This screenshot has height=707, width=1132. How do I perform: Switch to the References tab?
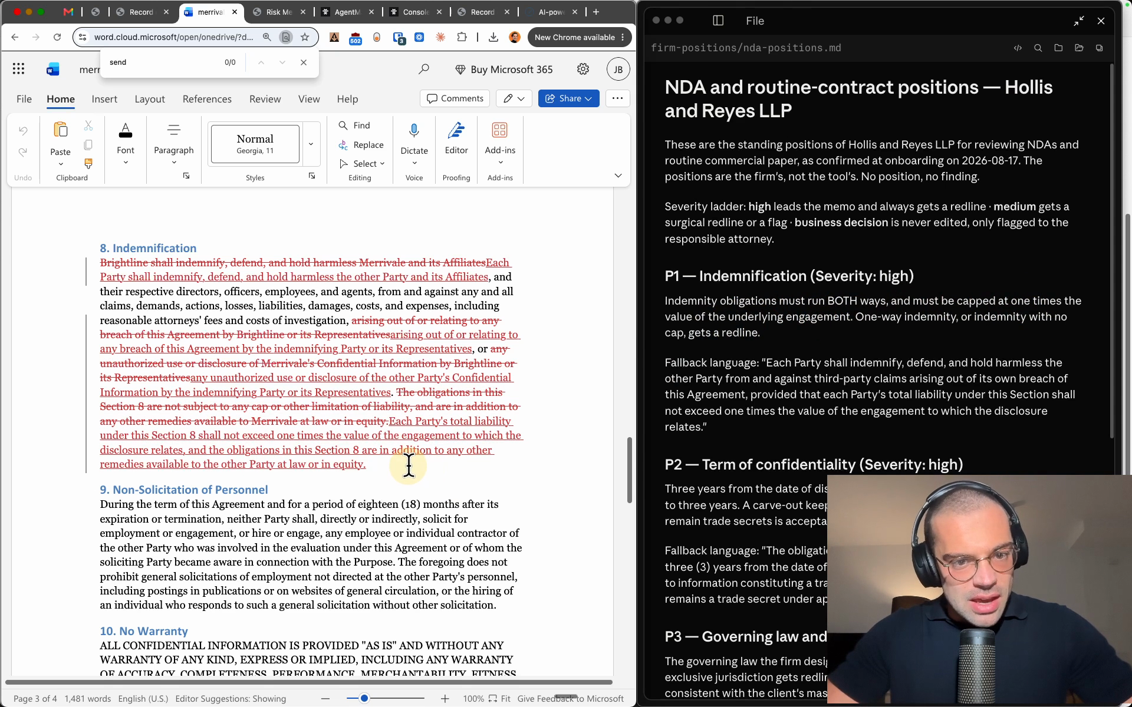click(x=207, y=99)
